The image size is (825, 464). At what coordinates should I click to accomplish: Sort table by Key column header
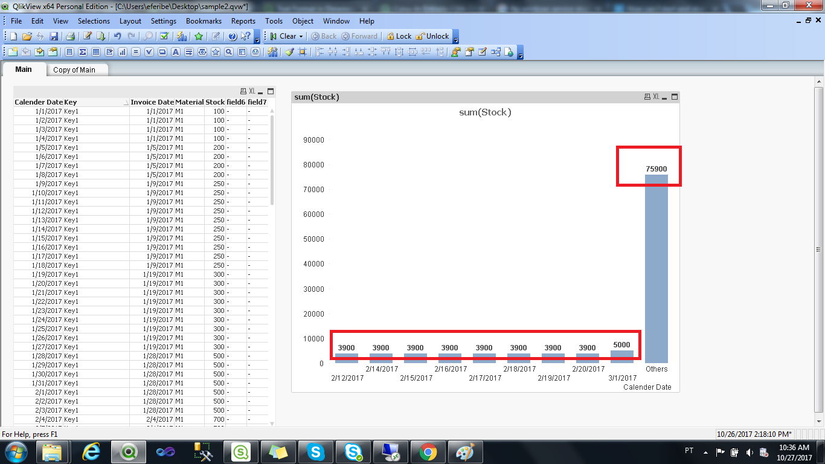coord(96,102)
